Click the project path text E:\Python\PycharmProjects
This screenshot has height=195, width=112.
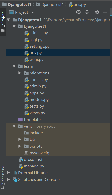[x=77, y=20]
